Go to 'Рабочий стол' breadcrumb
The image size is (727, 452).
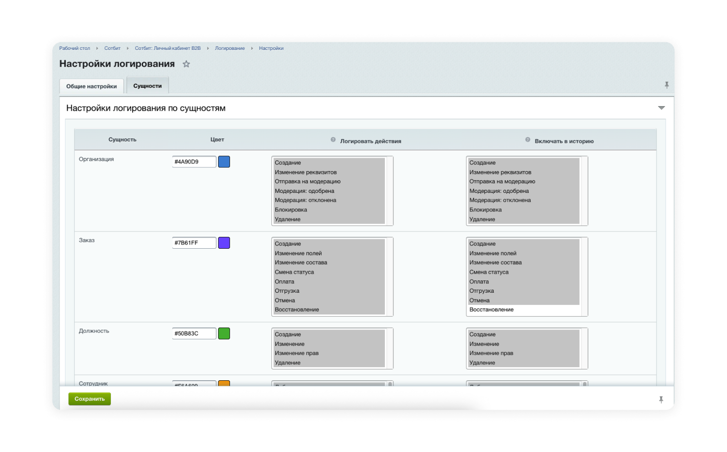75,48
